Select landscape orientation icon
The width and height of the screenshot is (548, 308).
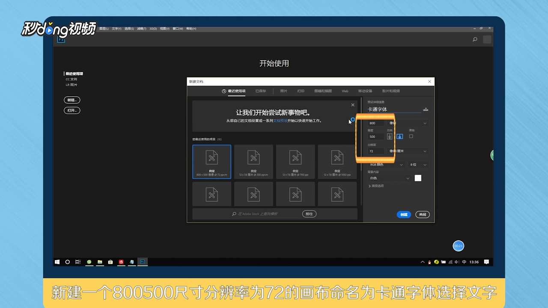coord(399,136)
